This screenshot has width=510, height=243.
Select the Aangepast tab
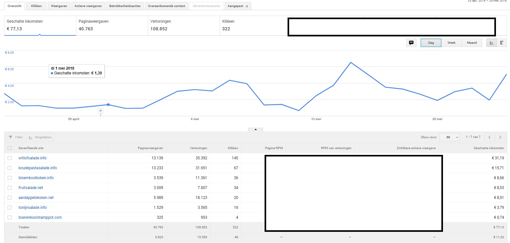click(236, 6)
